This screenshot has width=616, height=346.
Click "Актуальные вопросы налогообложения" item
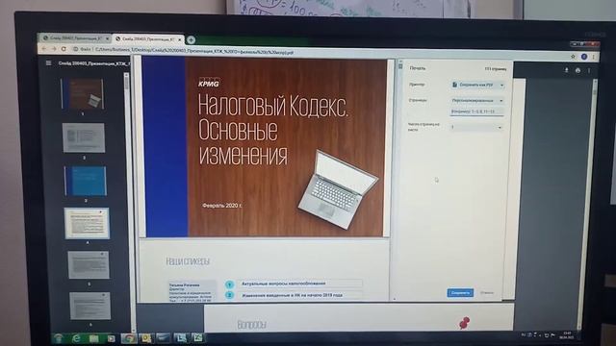[x=283, y=284]
